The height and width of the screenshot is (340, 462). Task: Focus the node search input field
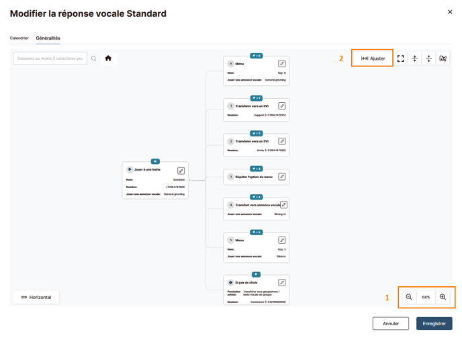point(50,58)
